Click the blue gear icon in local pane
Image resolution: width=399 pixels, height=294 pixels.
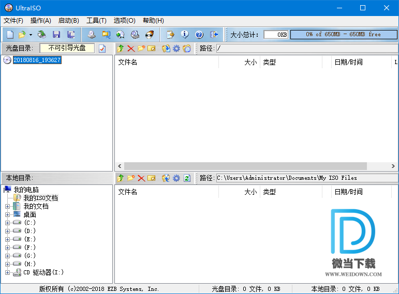[176, 178]
